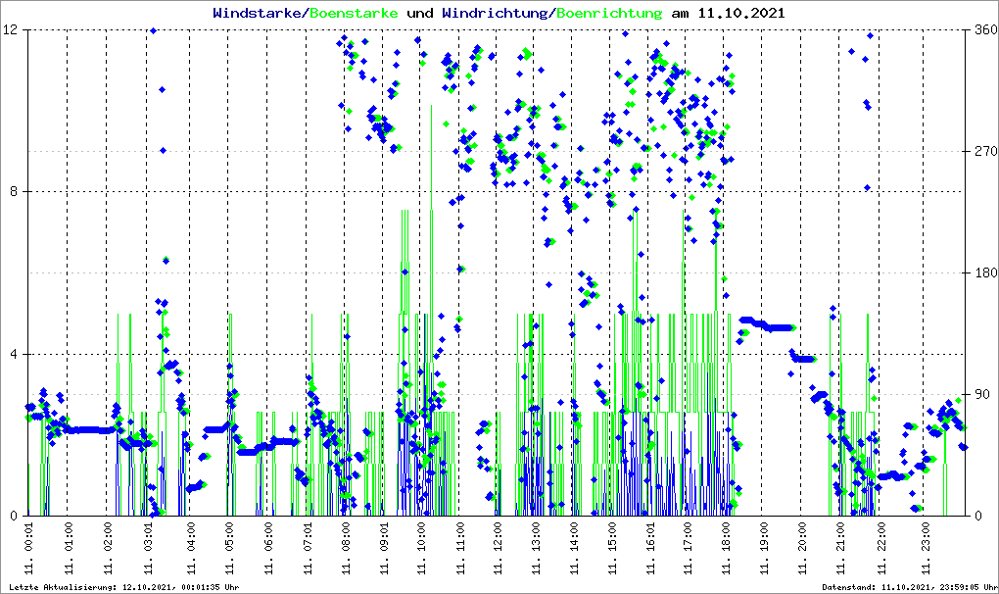Image resolution: width=999 pixels, height=594 pixels.
Task: Click time axis label '11. 09:01'
Action: [384, 548]
